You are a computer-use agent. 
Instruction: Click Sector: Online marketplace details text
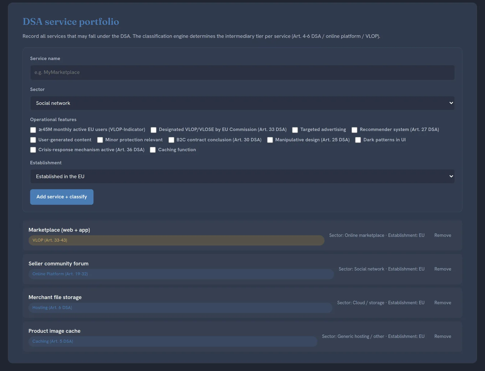pos(377,235)
